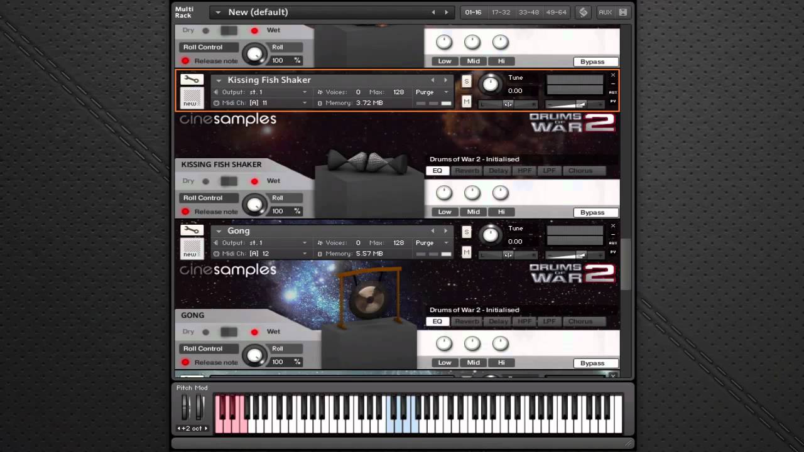This screenshot has height=452, width=804.
Task: Click the Low EQ knob in Gong panel
Action: [x=444, y=343]
